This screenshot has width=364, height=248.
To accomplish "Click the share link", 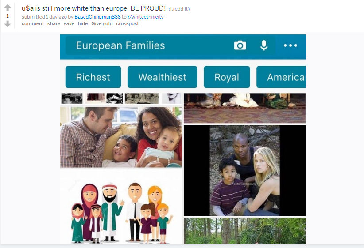I will [x=54, y=23].
